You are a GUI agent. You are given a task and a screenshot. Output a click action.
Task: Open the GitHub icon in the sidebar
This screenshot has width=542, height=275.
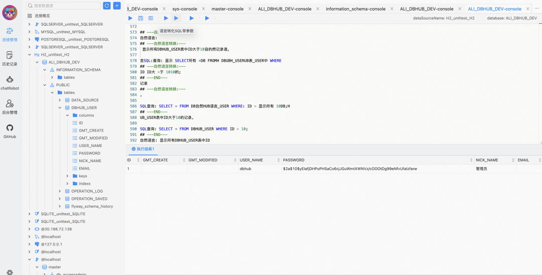tap(10, 131)
